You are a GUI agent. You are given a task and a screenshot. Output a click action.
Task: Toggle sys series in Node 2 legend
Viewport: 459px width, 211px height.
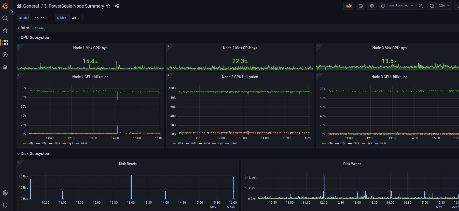[x=220, y=143]
